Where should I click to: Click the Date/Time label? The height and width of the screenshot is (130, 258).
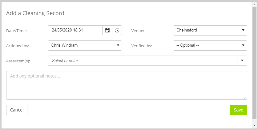[16, 31]
